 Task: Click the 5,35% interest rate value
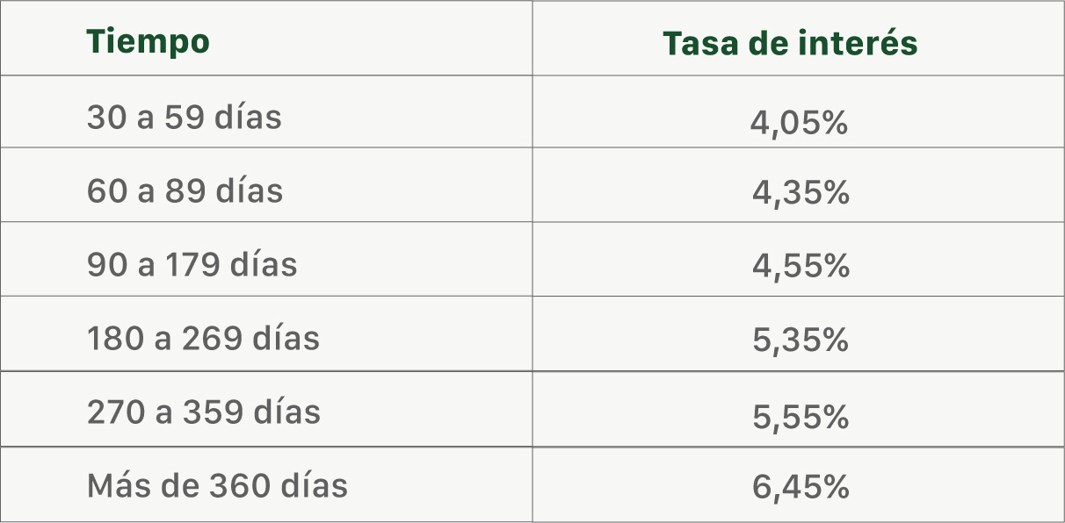(x=801, y=340)
